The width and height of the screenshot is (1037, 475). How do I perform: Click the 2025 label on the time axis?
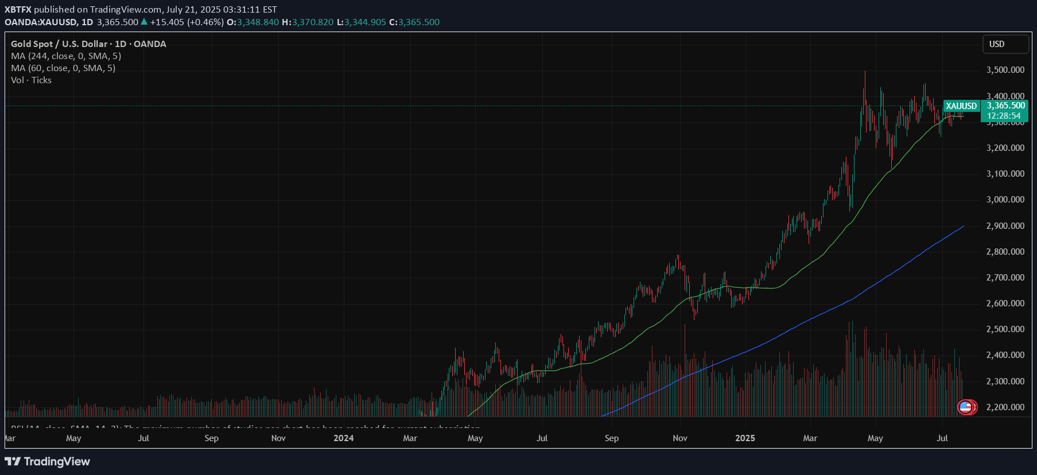coord(745,438)
